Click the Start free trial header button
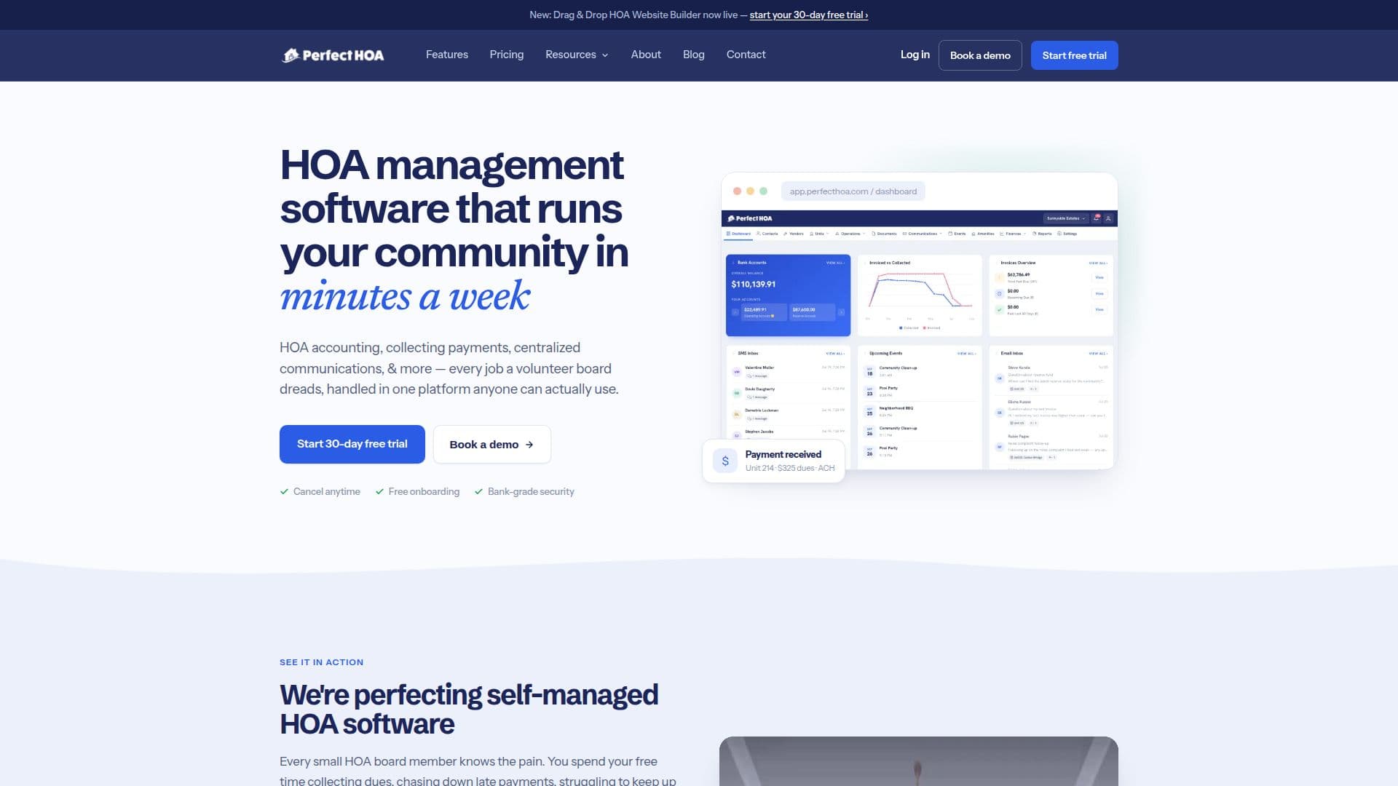 (x=1074, y=55)
